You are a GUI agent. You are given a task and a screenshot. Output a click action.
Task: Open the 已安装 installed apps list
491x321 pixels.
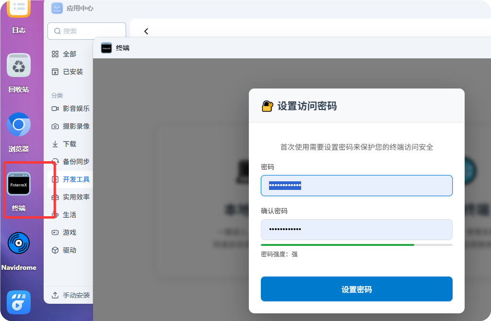[x=72, y=72]
